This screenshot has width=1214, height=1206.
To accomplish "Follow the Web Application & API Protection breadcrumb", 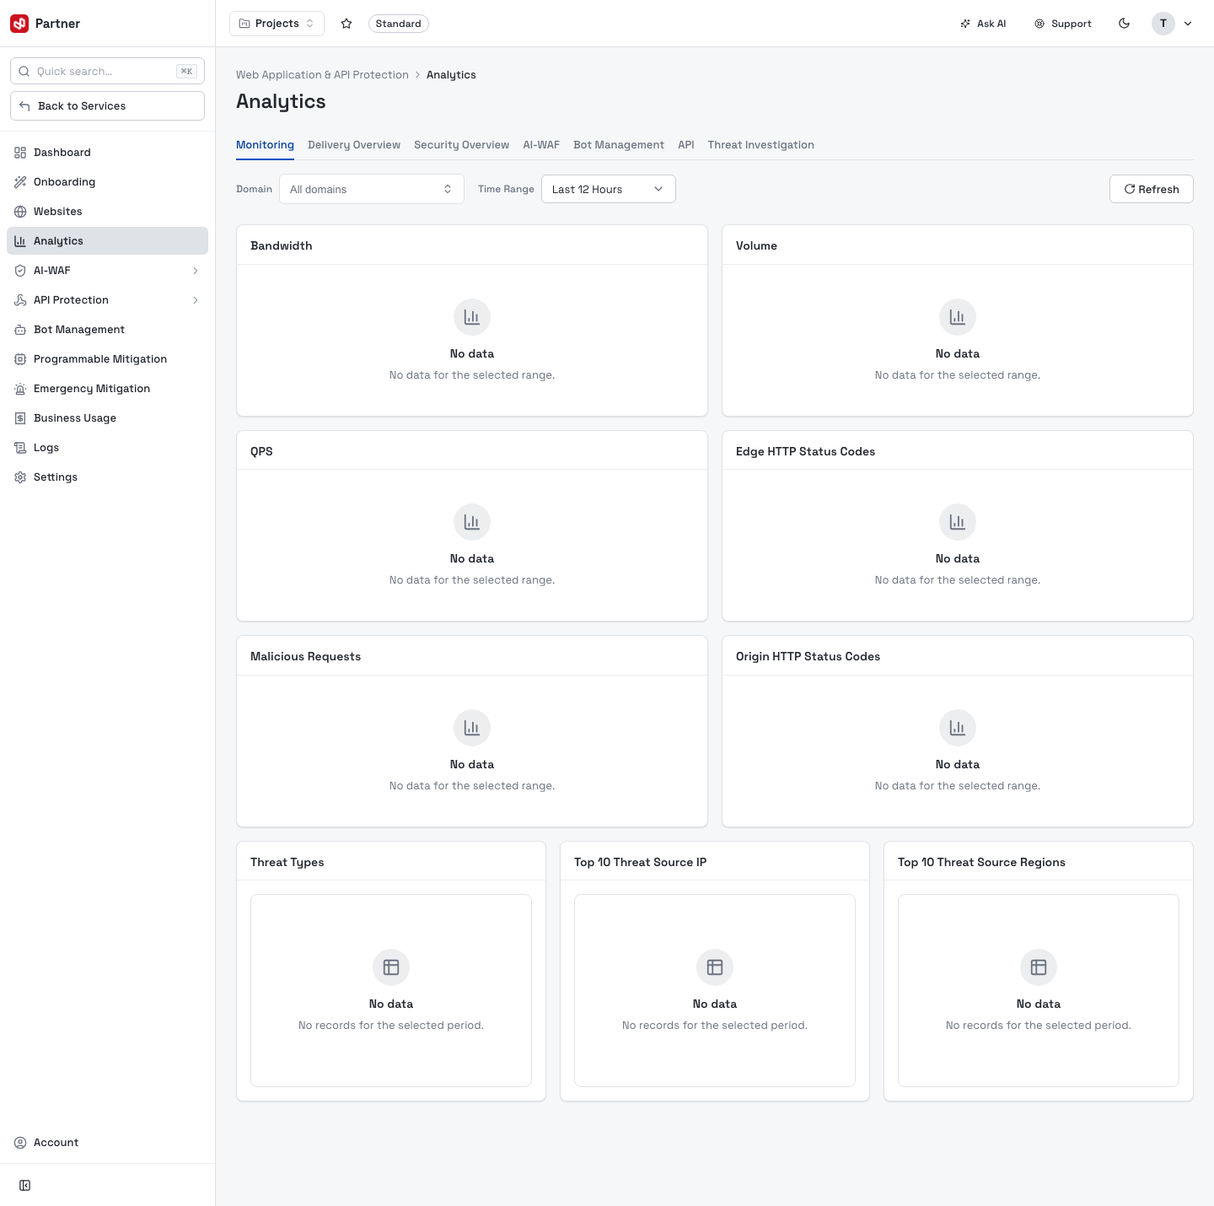I will 322,75.
